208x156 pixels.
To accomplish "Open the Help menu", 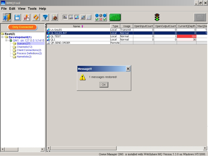I will 42,9.
